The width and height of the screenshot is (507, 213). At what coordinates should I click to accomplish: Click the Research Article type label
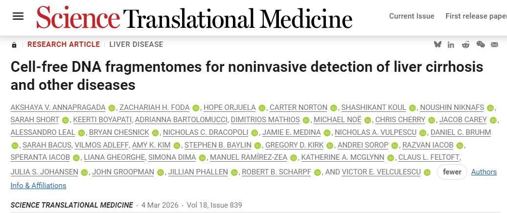click(64, 44)
